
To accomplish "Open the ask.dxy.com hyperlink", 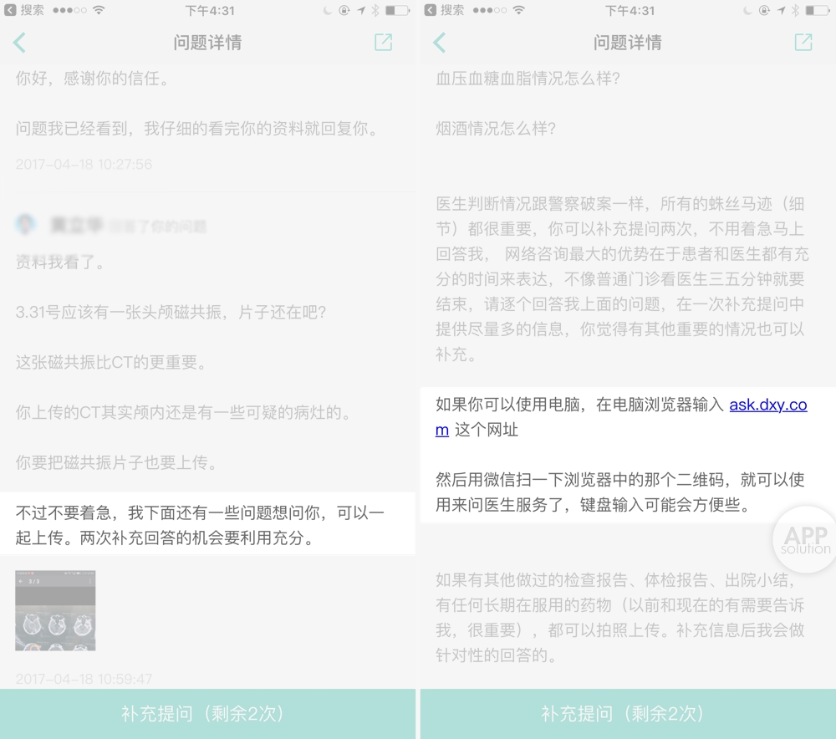I will [767, 405].
